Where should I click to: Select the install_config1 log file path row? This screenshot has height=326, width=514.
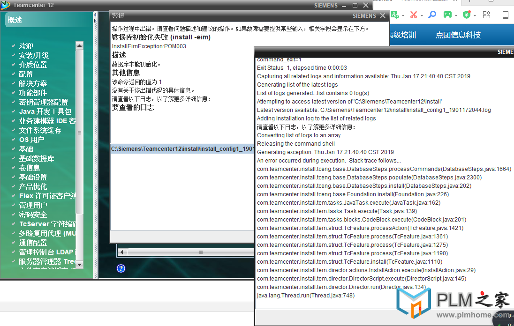pyautogui.click(x=182, y=149)
